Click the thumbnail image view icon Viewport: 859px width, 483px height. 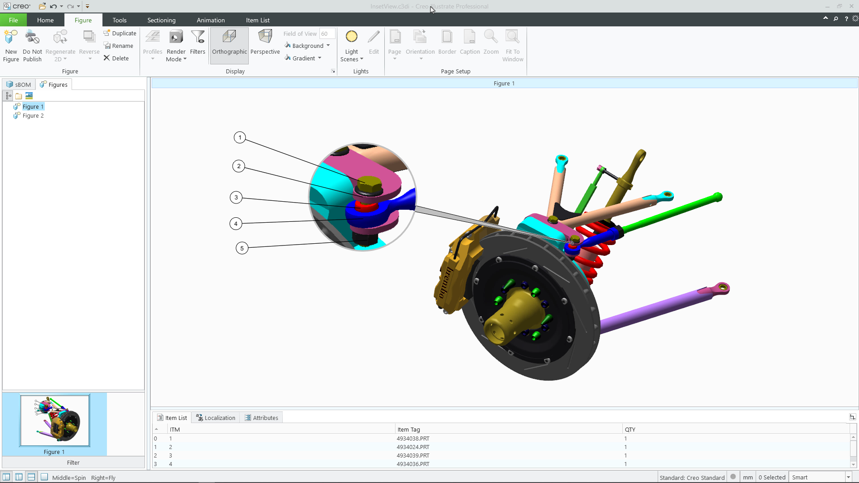(29, 96)
